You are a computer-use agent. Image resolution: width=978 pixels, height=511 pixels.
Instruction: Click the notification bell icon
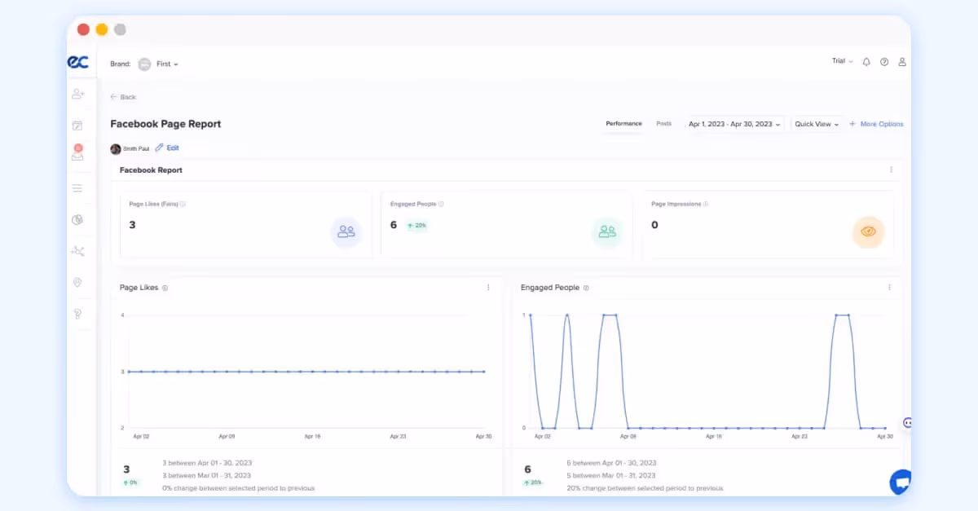[866, 61]
